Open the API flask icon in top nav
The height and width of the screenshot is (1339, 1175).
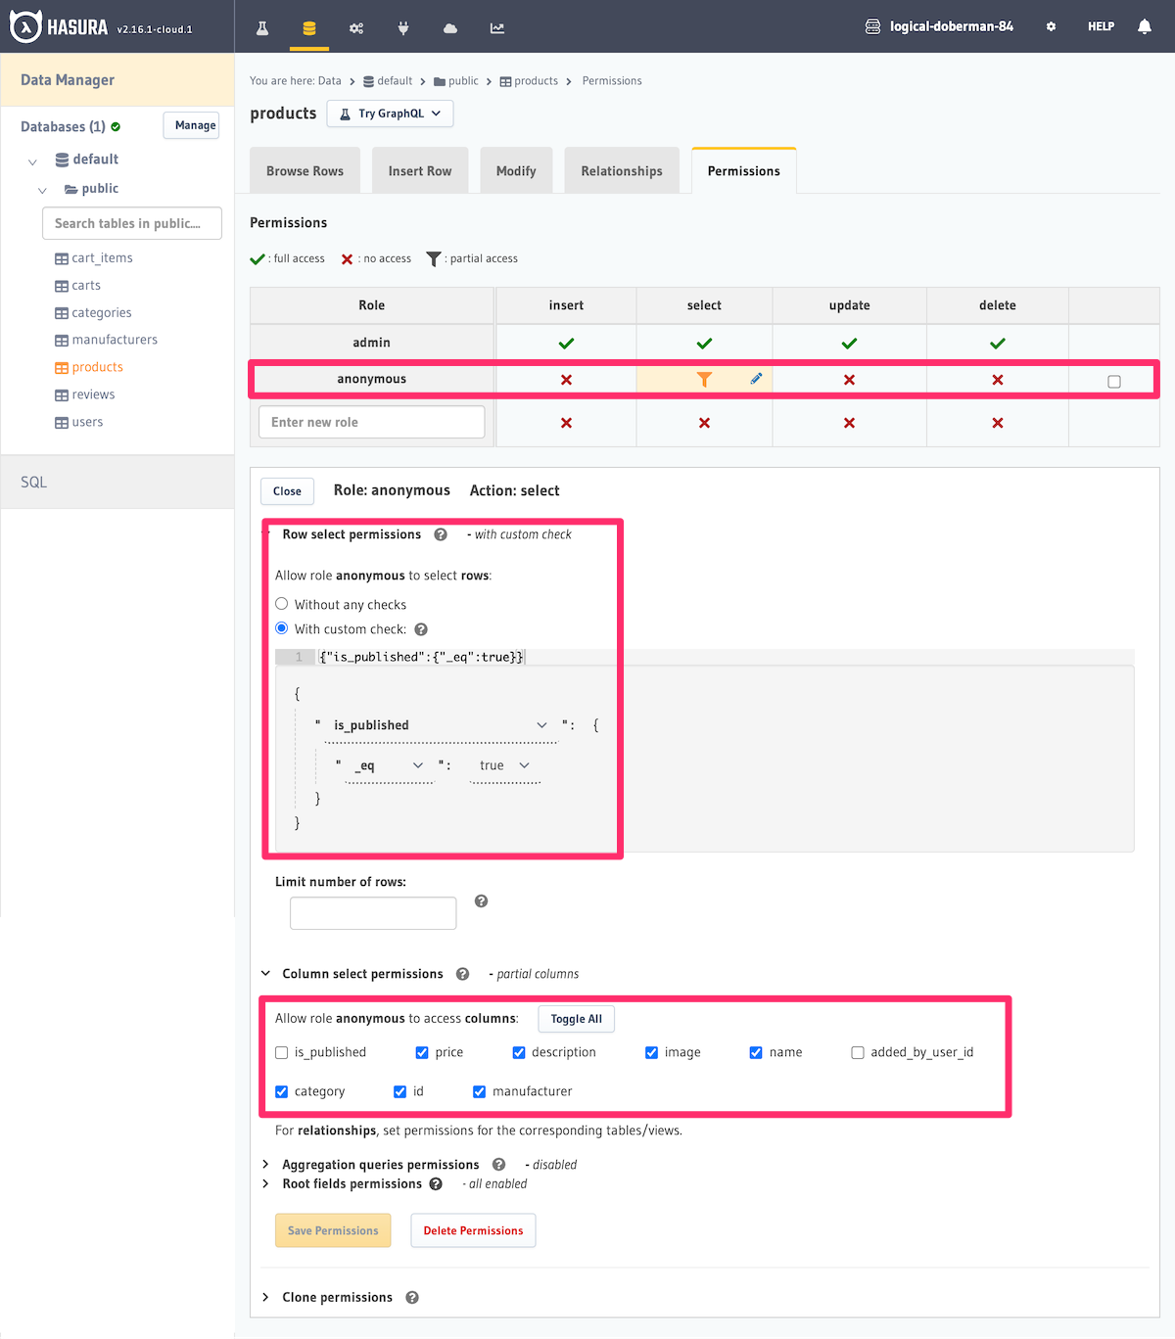pos(262,28)
